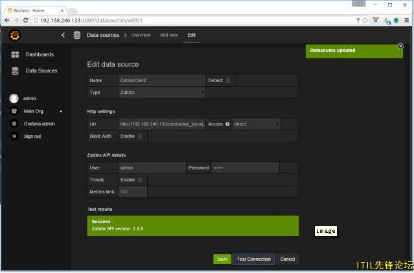414x273 pixels.
Task: Click the Success result heading
Action: [101, 222]
